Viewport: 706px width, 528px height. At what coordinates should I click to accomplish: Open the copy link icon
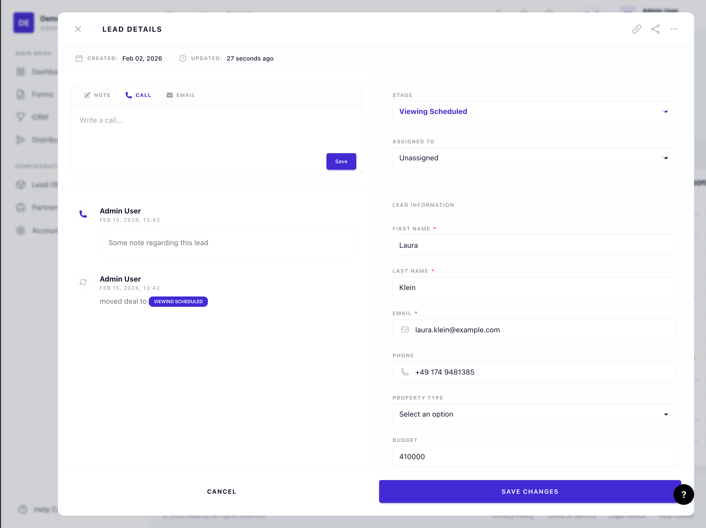[x=637, y=29]
